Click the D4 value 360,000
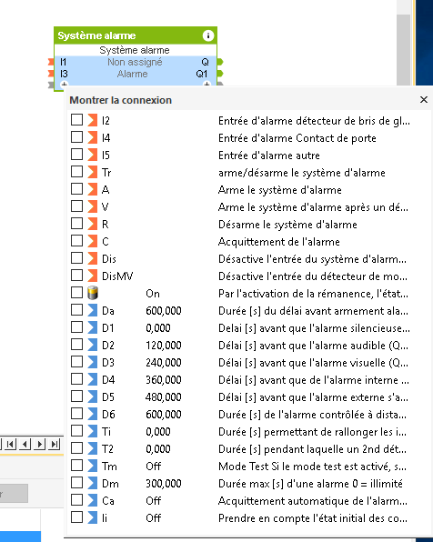This screenshot has height=542, width=433. [x=164, y=380]
